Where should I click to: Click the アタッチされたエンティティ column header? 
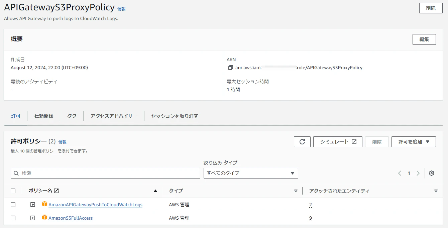click(x=339, y=191)
